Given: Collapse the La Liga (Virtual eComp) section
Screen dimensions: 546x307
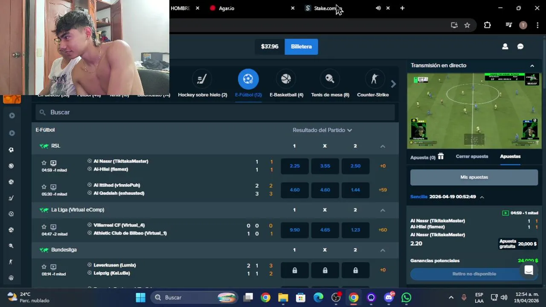Looking at the screenshot, I should tap(383, 210).
